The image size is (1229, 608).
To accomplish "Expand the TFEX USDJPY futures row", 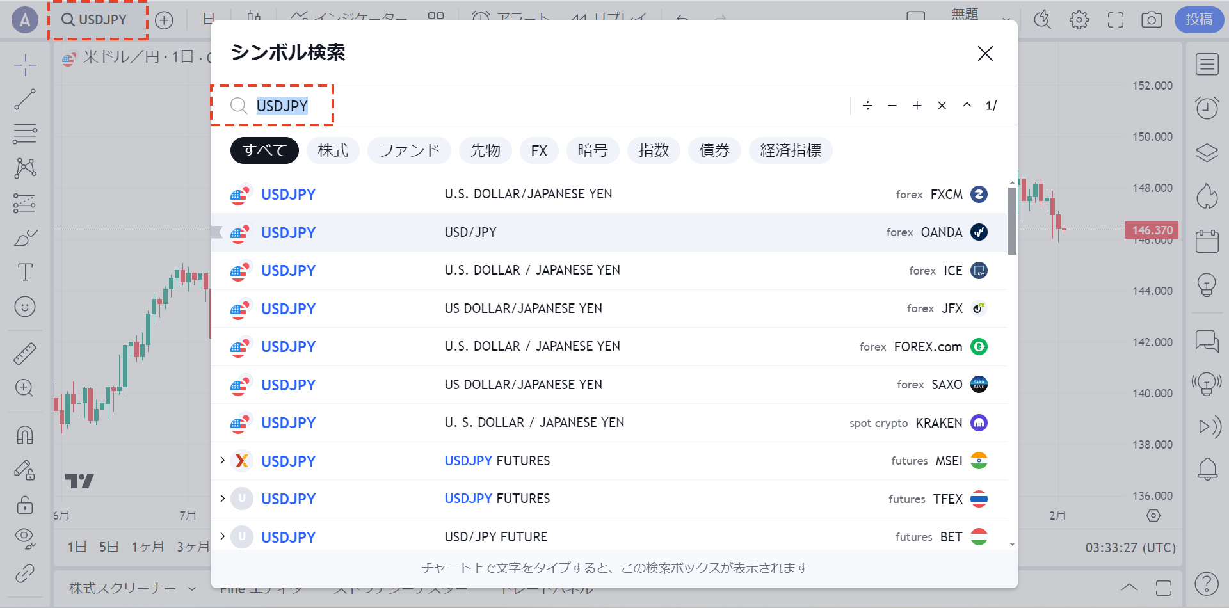I will tap(222, 499).
